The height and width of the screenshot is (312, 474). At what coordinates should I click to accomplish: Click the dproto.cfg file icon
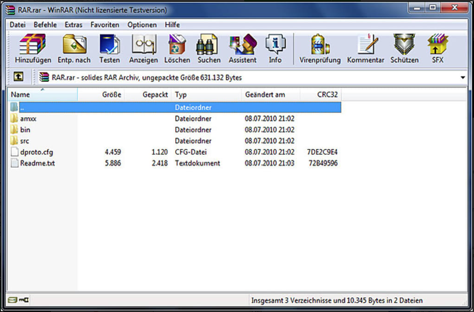(x=14, y=152)
